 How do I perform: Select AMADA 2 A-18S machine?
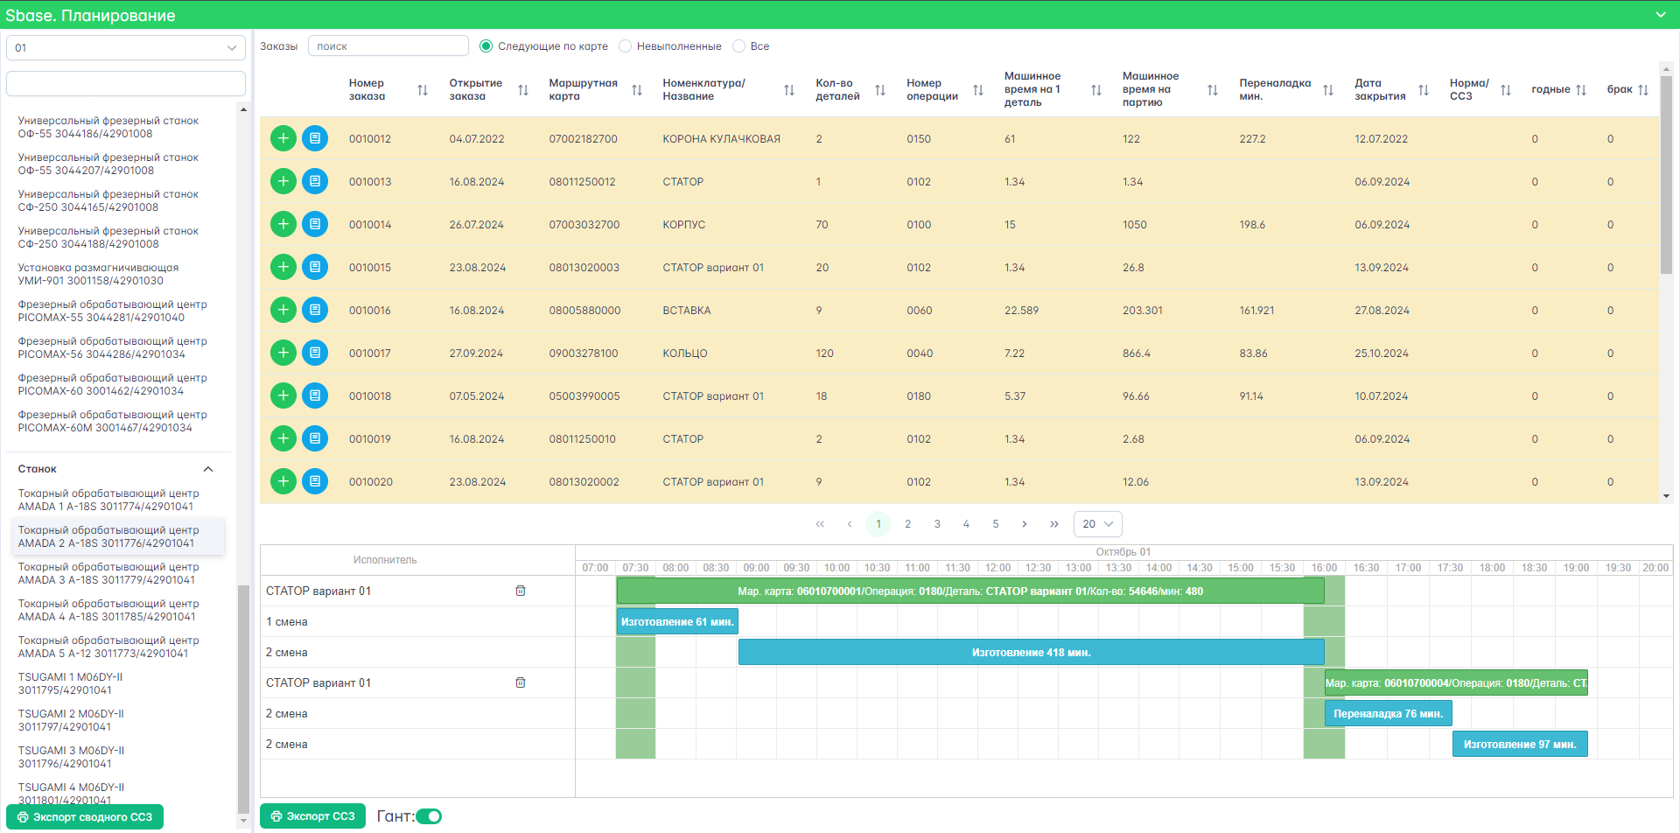pyautogui.click(x=118, y=536)
